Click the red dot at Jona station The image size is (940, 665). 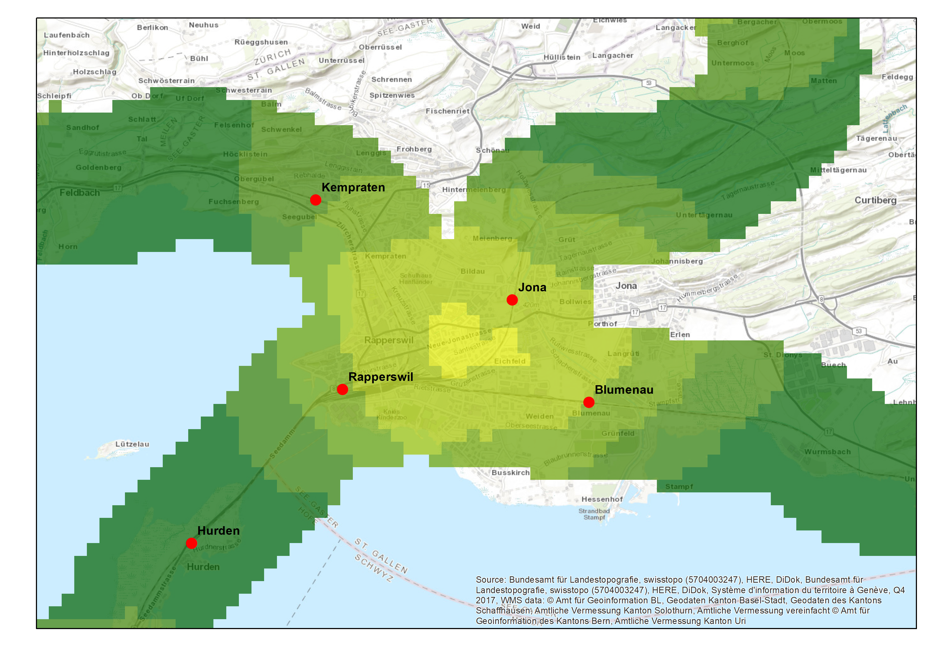click(512, 300)
